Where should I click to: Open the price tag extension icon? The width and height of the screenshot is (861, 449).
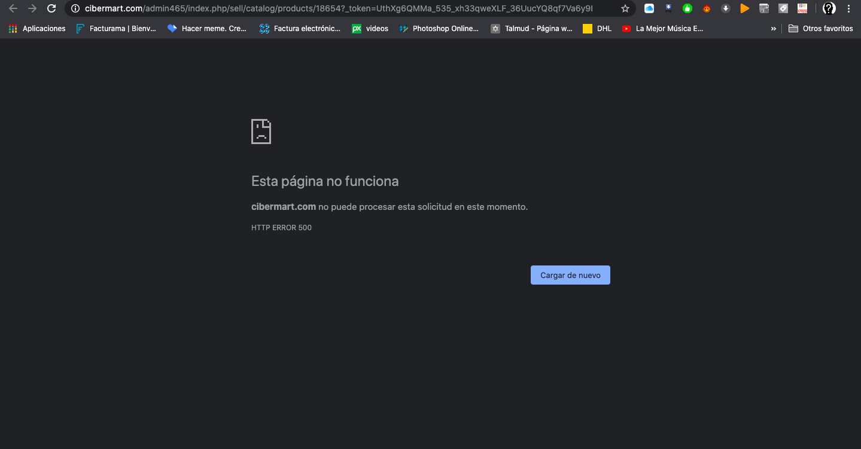pos(783,8)
